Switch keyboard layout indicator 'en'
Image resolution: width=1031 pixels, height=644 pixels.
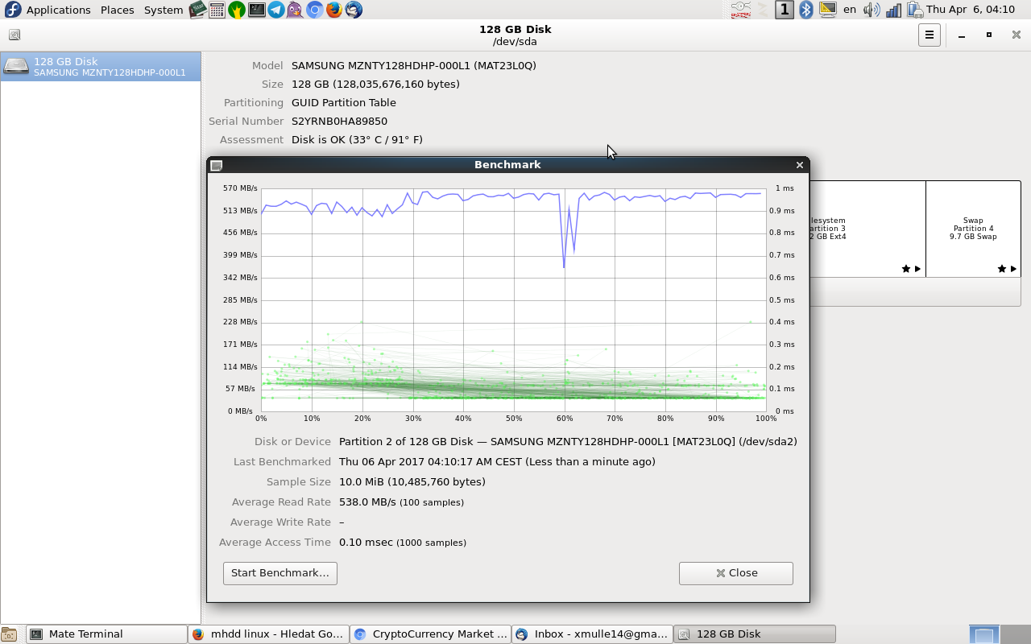pos(850,10)
